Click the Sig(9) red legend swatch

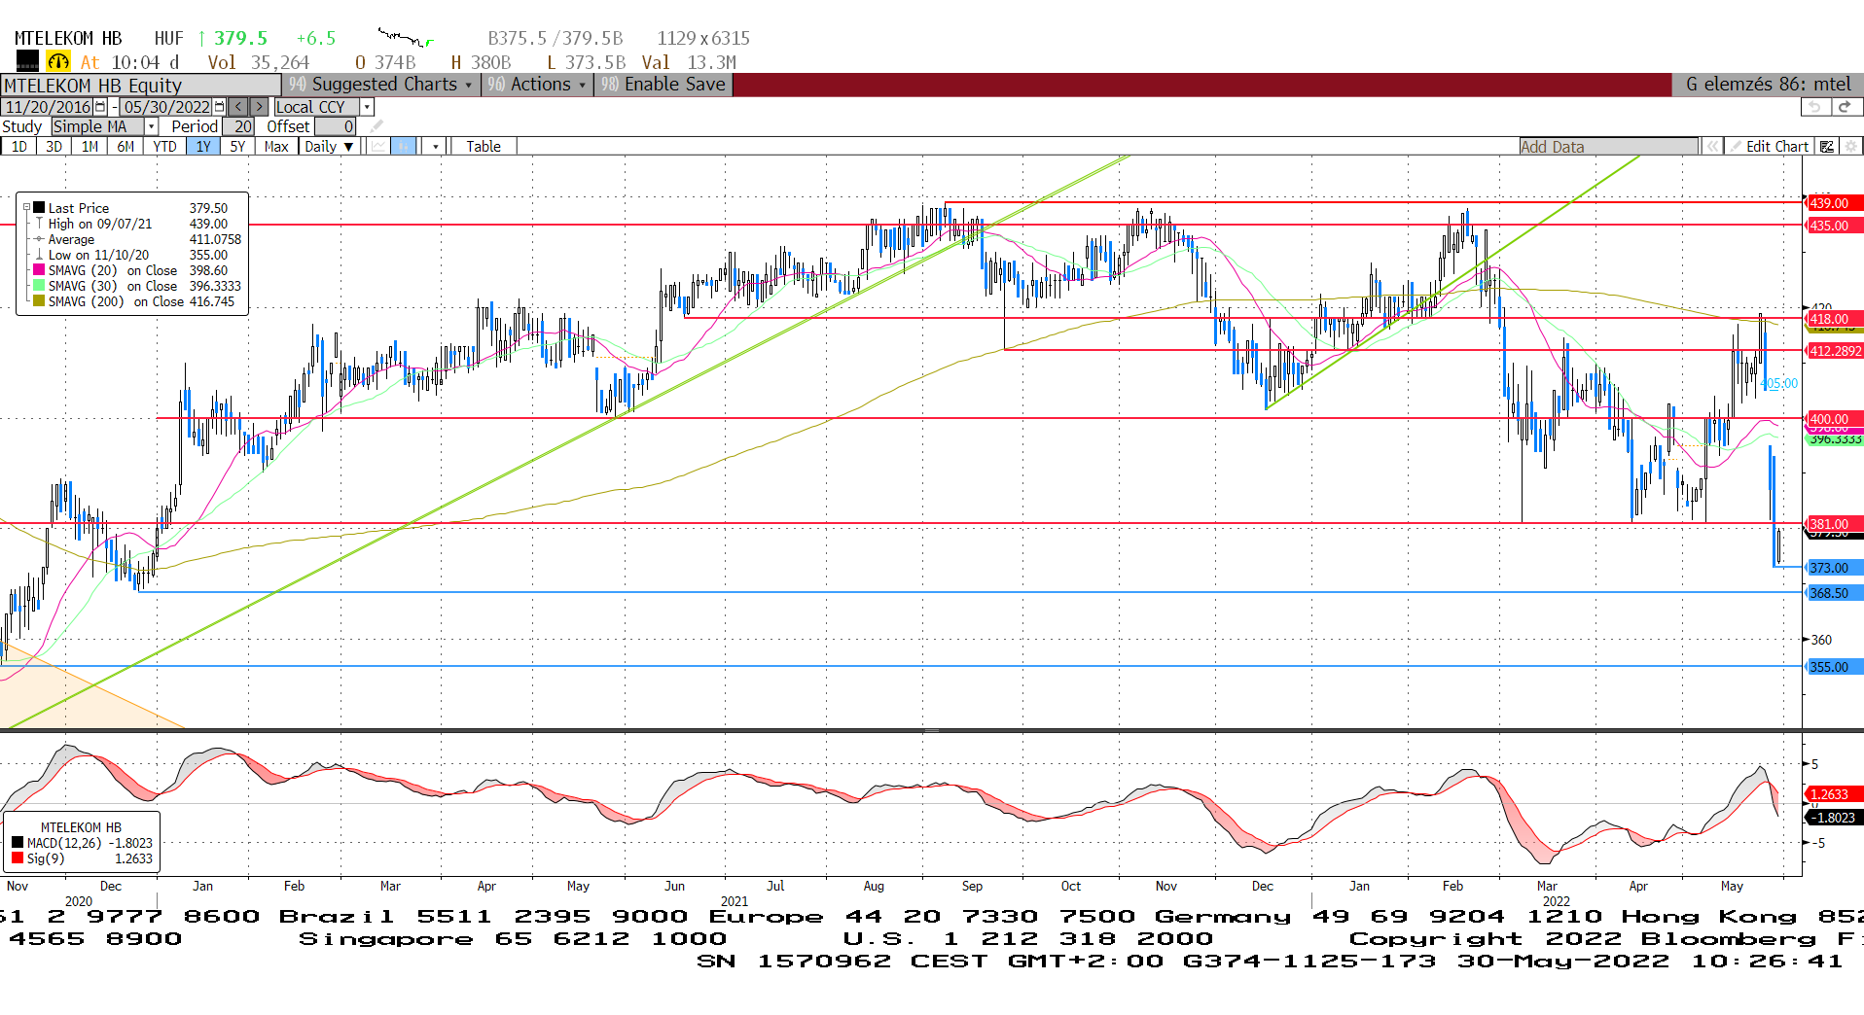pos(18,858)
